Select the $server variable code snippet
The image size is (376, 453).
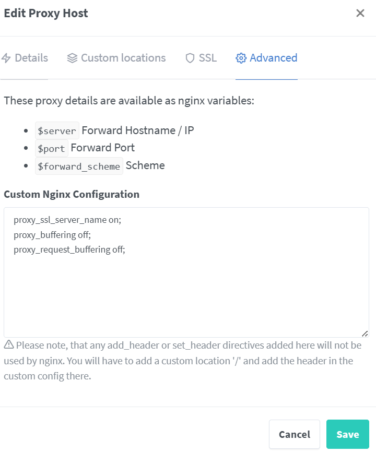[57, 130]
